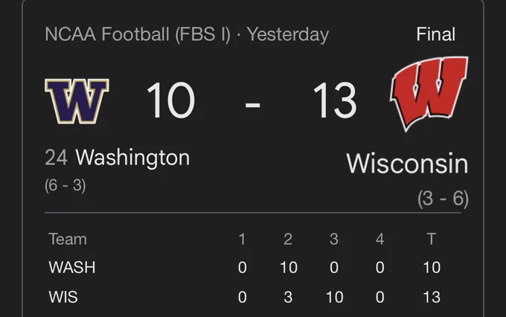
Task: Click Washington's score of 10
Action: pyautogui.click(x=170, y=100)
